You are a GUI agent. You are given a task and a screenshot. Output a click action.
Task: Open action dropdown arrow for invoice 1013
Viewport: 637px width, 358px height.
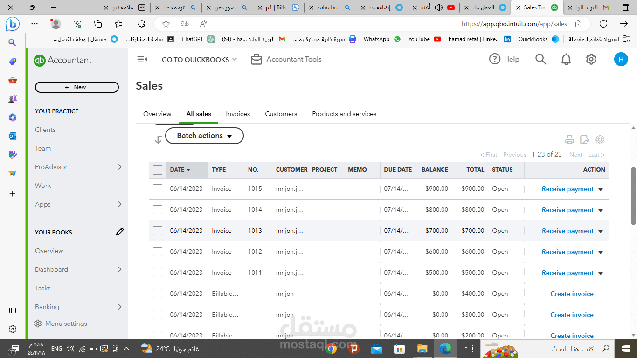(601, 231)
